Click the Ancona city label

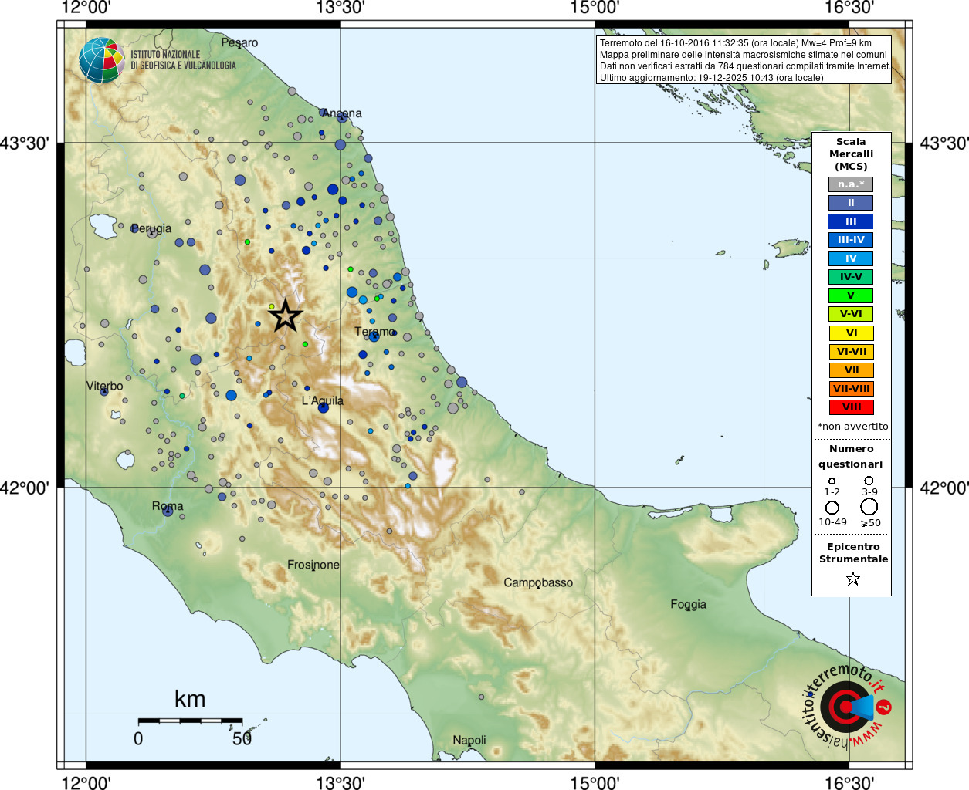pyautogui.click(x=342, y=113)
